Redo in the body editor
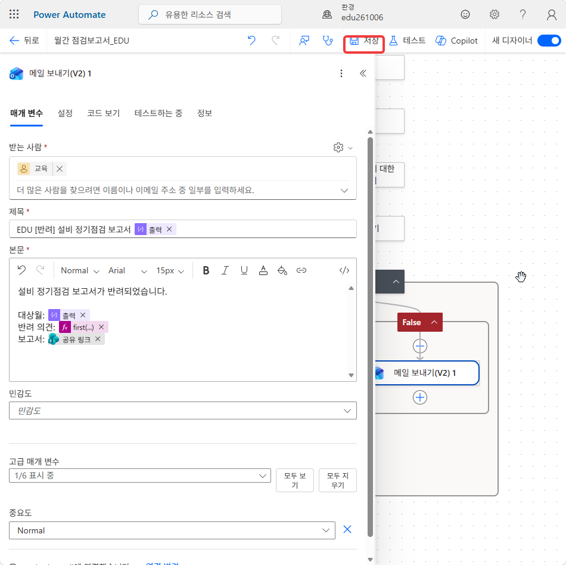Screen dimensions: 566x565 41,270
